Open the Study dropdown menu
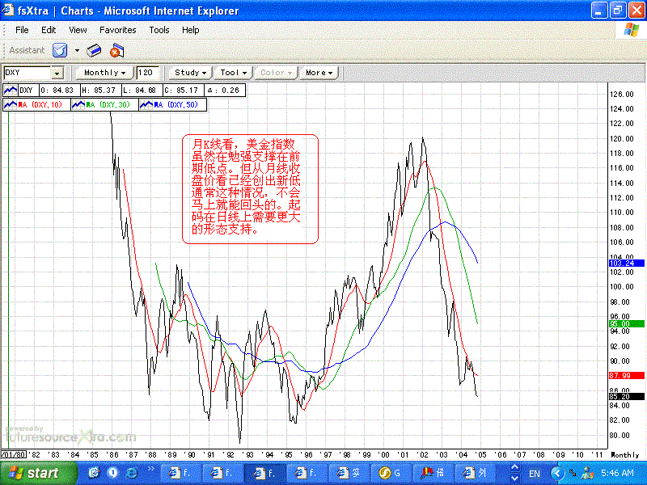Image resolution: width=647 pixels, height=485 pixels. [190, 73]
